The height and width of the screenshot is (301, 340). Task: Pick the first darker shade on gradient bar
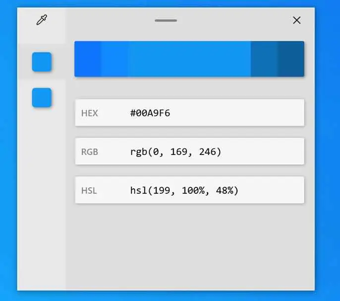coord(264,59)
